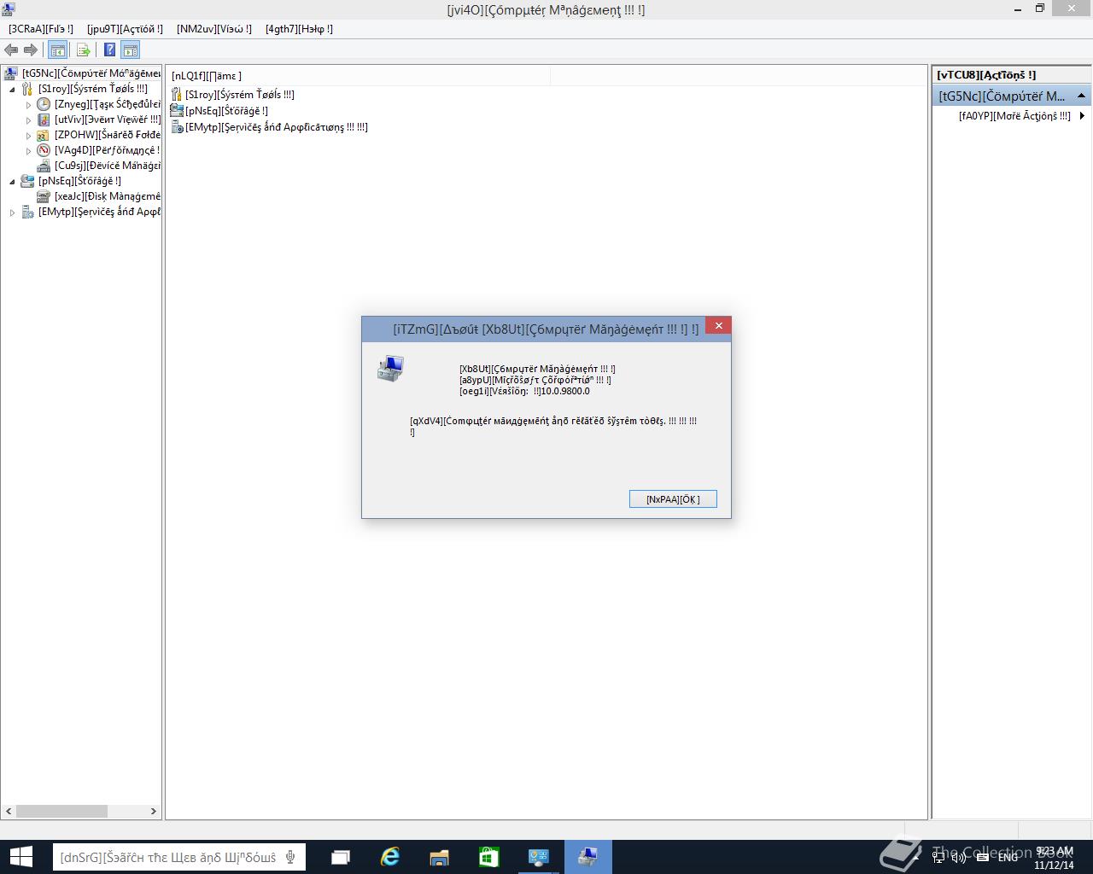Click More Actions link in Actions pane
Image resolution: width=1093 pixels, height=874 pixels.
[x=1014, y=116]
